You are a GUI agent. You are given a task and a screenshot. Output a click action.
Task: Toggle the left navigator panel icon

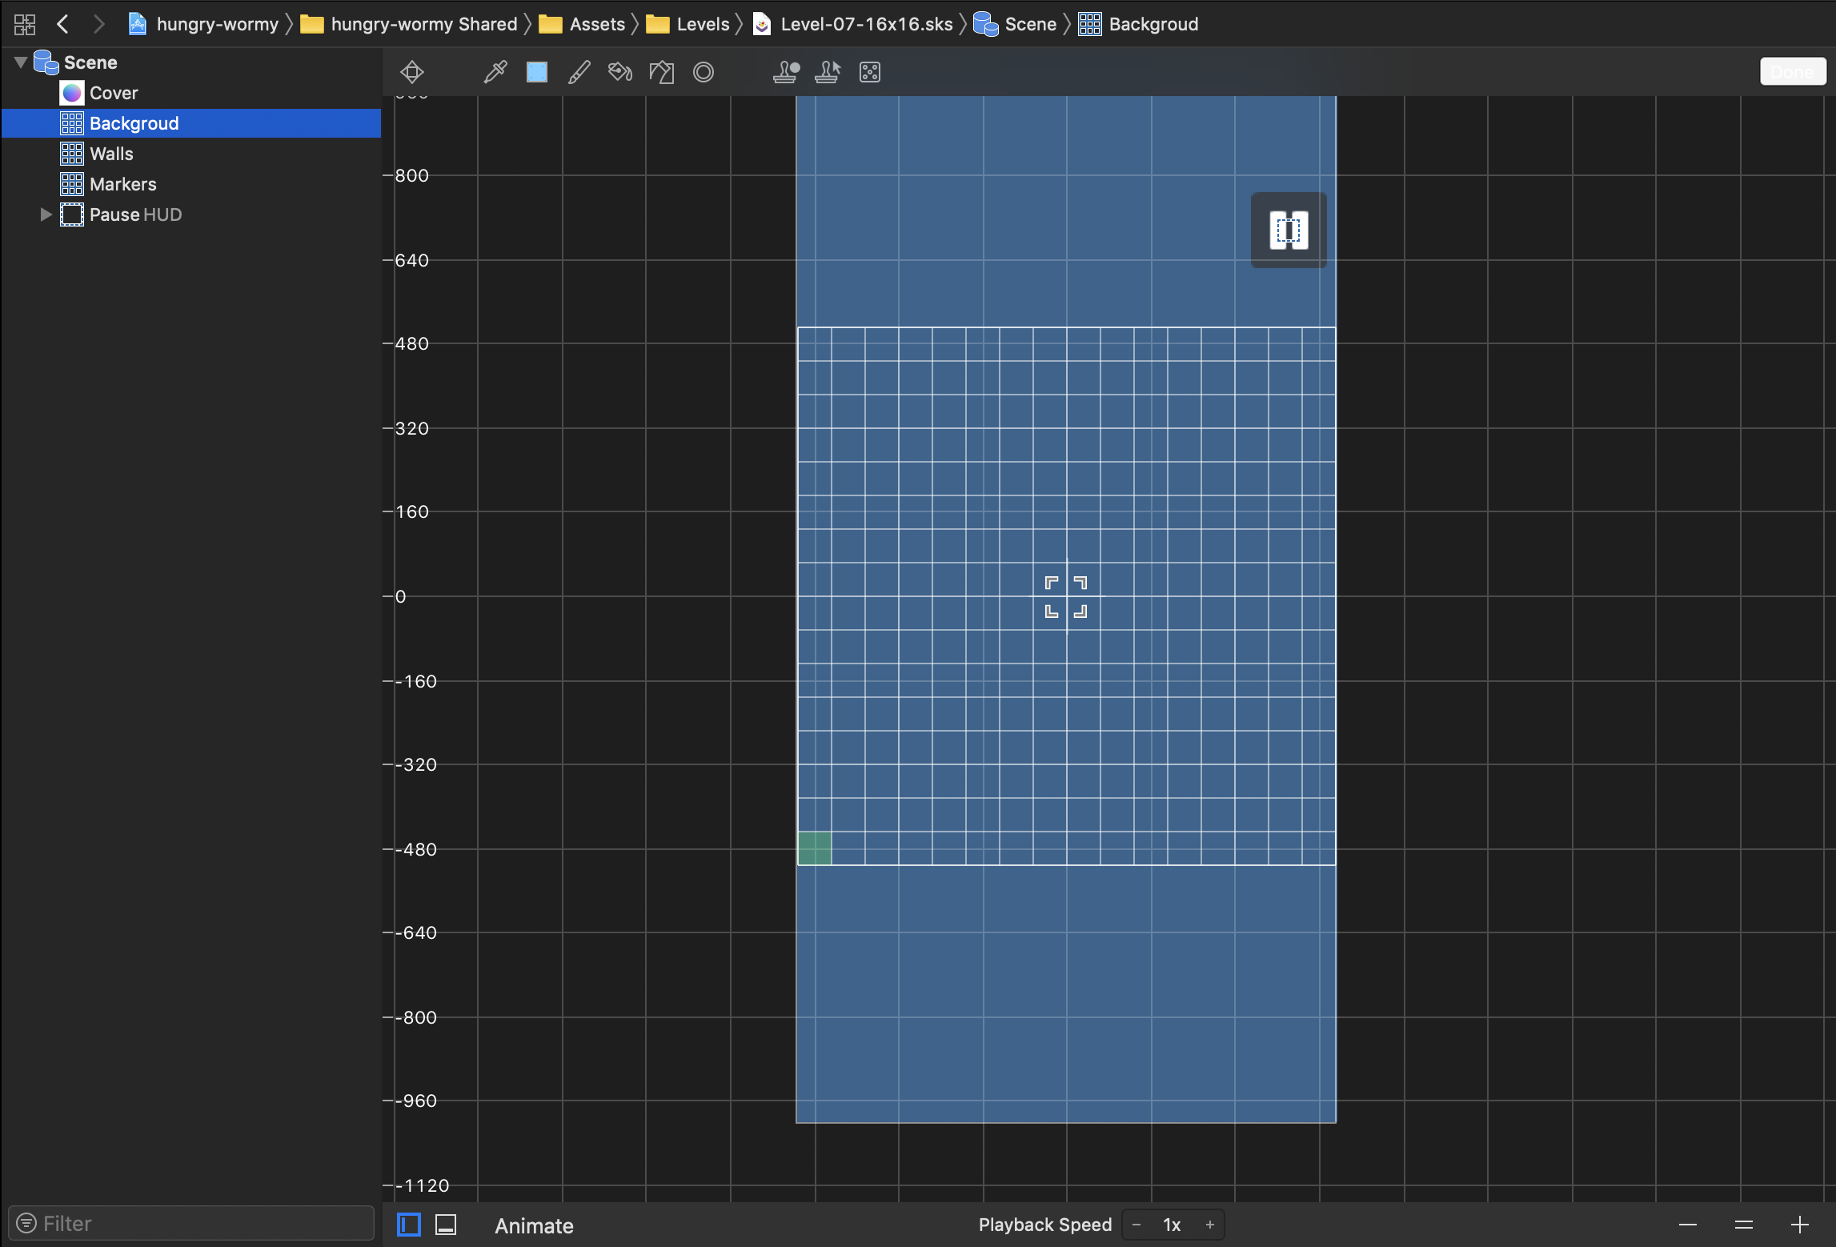click(409, 1225)
